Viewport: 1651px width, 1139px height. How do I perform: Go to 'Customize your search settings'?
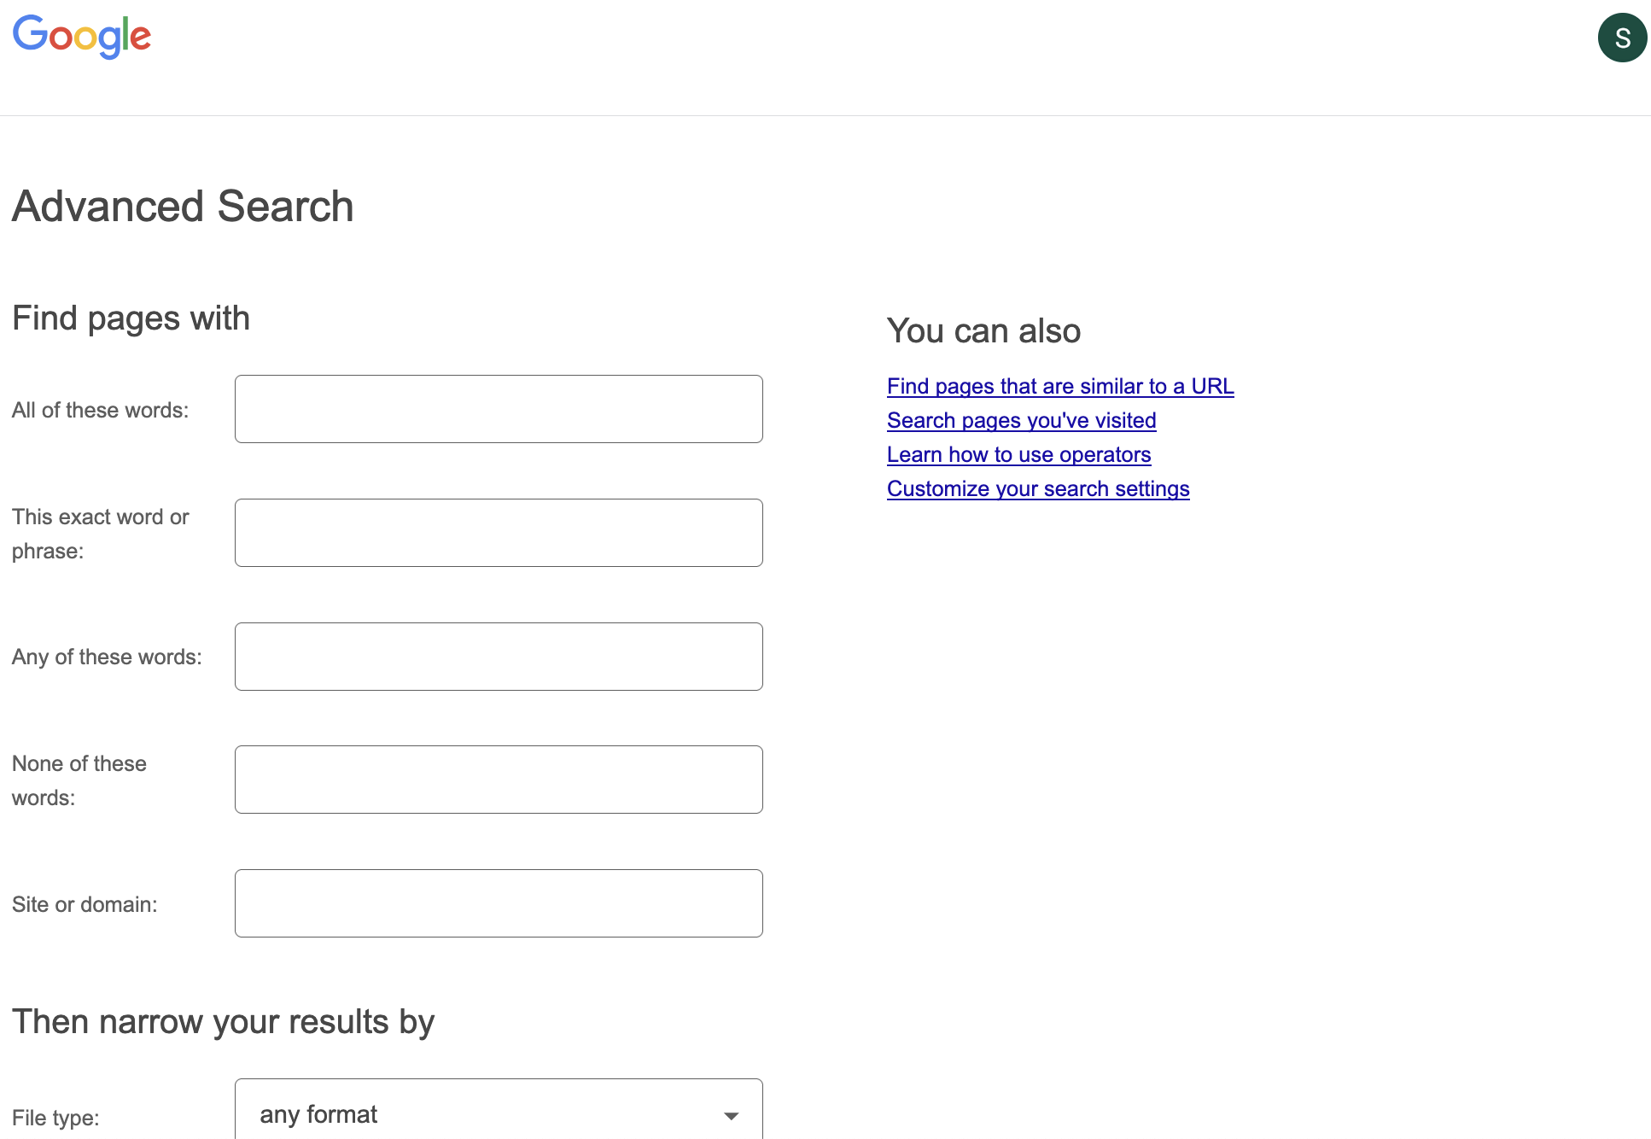tap(1038, 488)
